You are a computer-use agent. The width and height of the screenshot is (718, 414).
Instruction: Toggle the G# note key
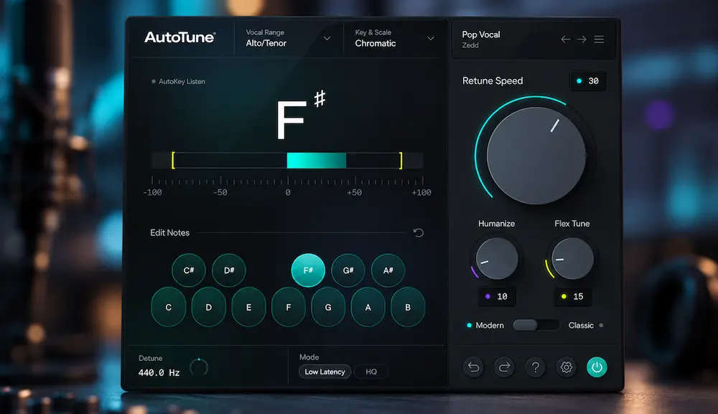tap(348, 270)
